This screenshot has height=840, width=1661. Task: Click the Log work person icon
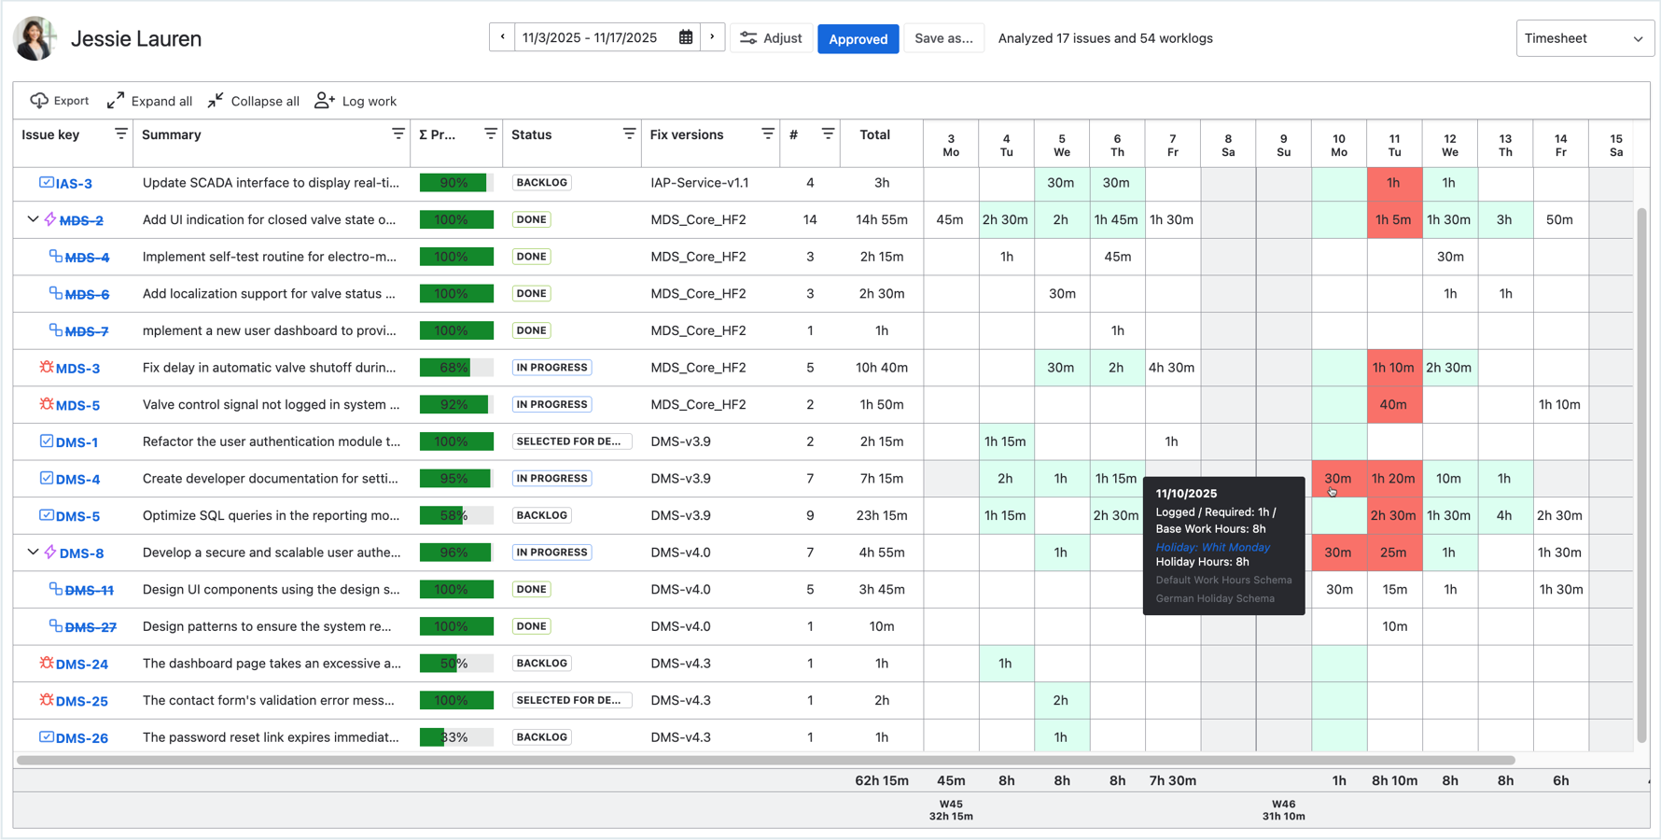point(324,101)
